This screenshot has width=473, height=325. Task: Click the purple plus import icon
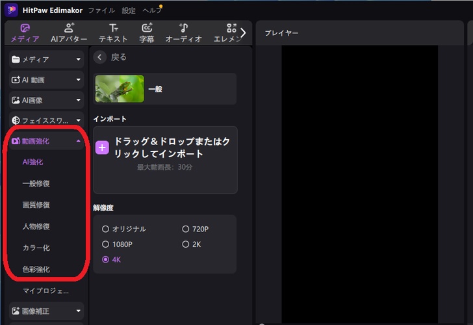click(x=102, y=148)
